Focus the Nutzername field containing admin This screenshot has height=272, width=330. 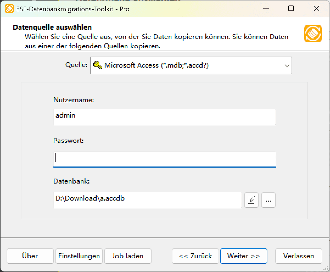point(164,117)
